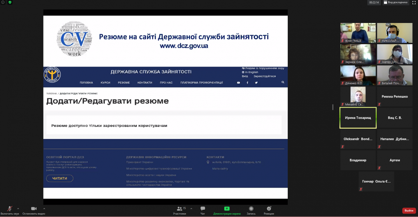Click the website search magnifier icon

coord(283,83)
